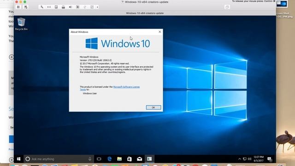Open File Explorer from the taskbar

pos(119,159)
